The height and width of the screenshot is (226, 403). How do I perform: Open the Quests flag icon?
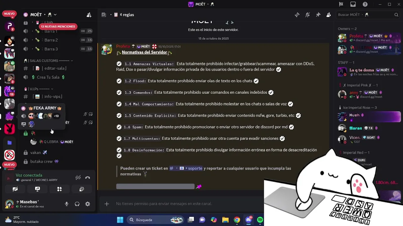click(341, 4)
